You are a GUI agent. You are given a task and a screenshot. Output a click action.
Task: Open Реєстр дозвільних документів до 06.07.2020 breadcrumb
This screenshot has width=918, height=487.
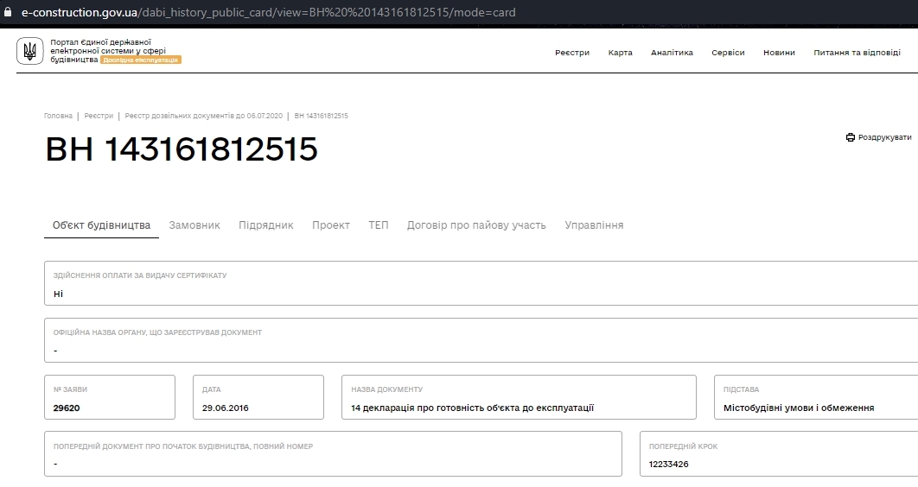[204, 116]
